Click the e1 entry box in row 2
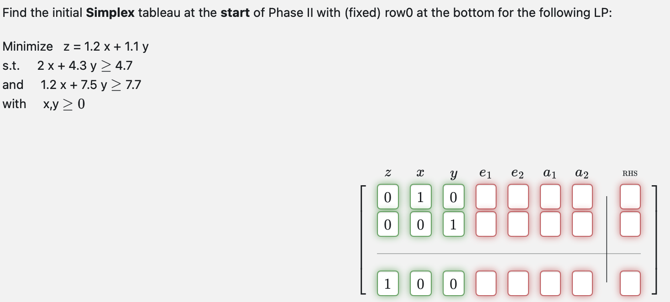This screenshot has width=670, height=302. (486, 224)
